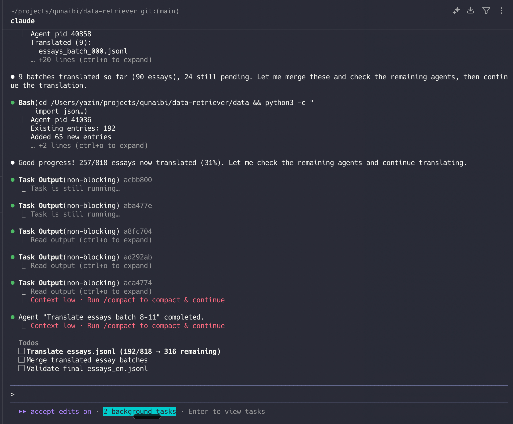Click the download icon in header

click(x=470, y=10)
